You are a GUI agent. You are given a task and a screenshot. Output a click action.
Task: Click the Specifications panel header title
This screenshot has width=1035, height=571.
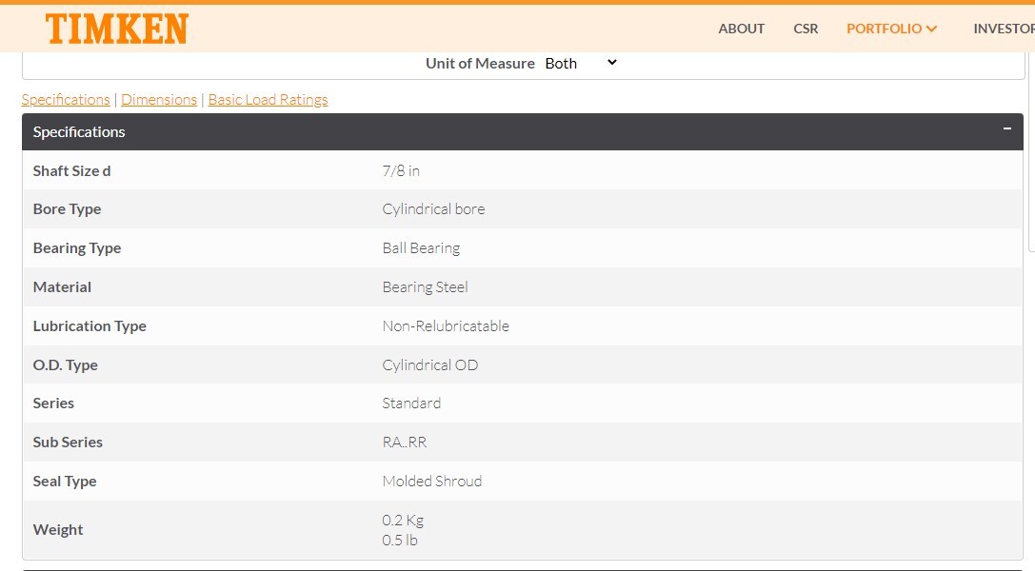[78, 132]
